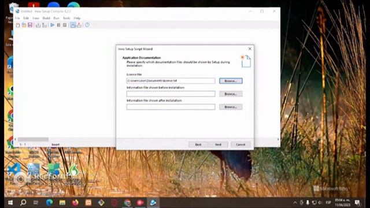Open the Windows Start menu
The image size is (370, 208).
click(x=10, y=203)
